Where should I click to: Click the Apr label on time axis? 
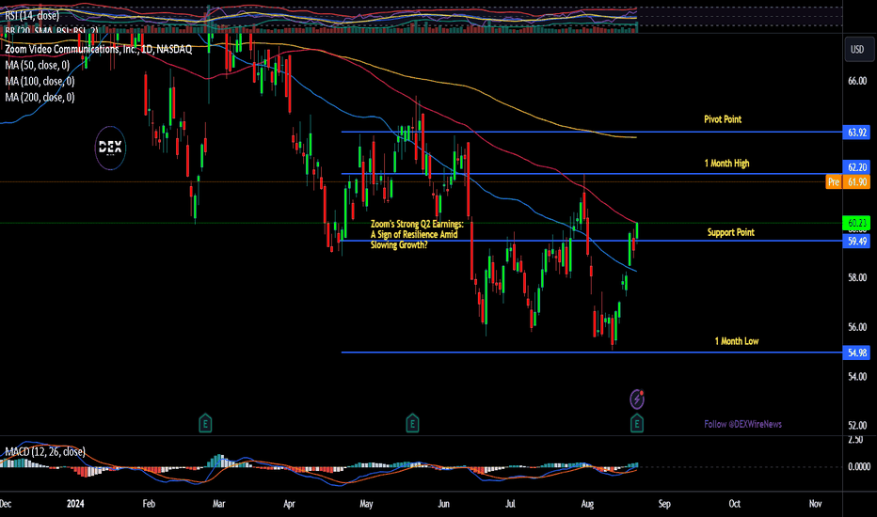point(289,504)
